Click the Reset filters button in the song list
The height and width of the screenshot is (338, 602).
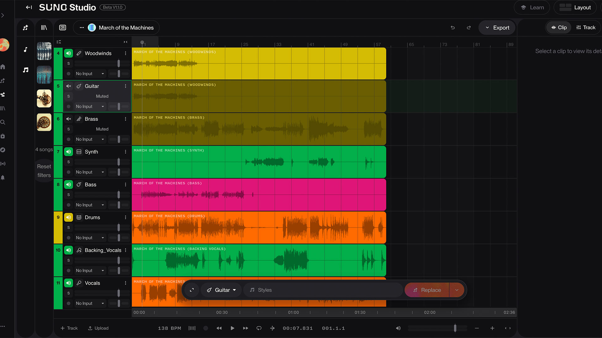click(44, 171)
